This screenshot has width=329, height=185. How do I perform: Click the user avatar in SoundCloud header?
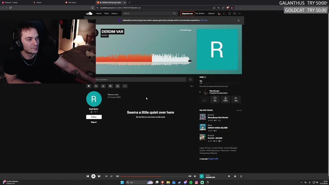(219, 13)
